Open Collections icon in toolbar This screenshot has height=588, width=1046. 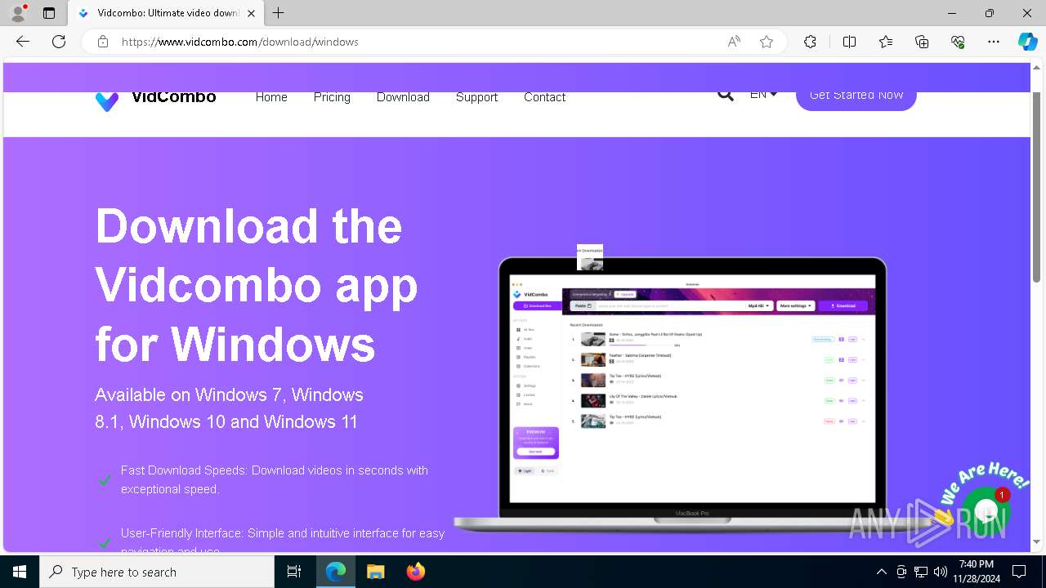[922, 42]
